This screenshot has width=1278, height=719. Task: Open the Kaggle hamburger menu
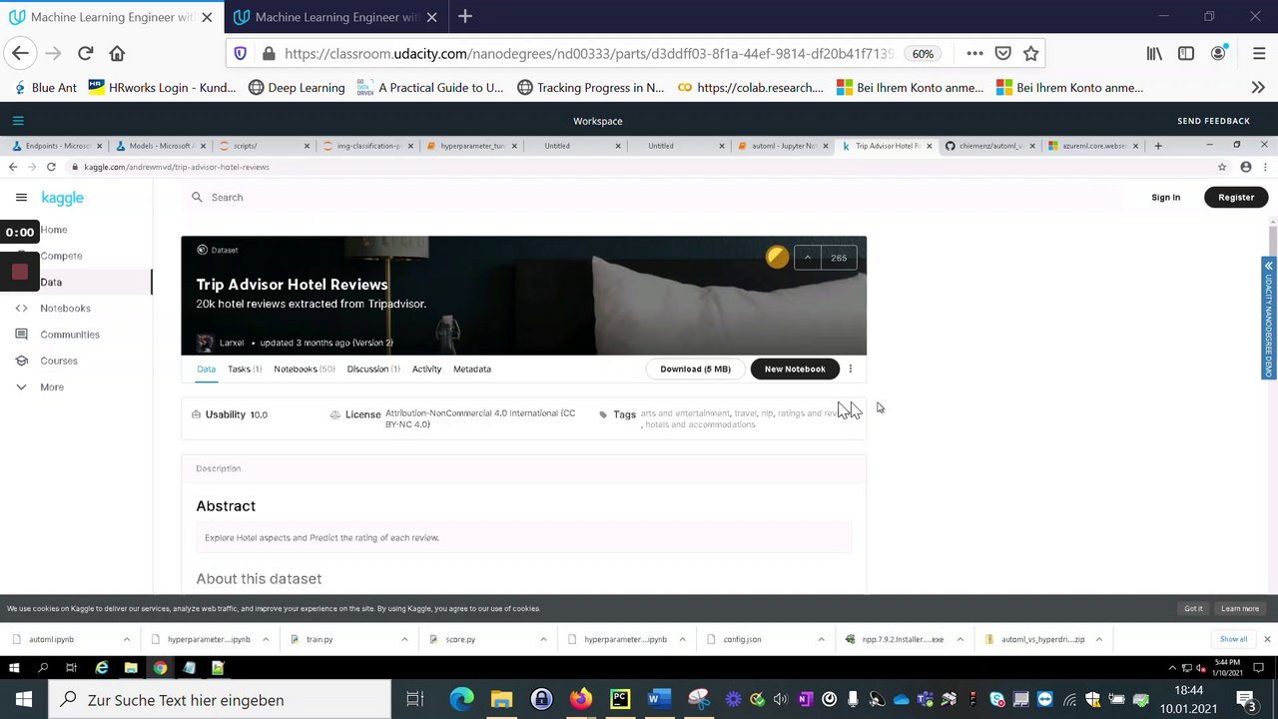[x=21, y=198]
